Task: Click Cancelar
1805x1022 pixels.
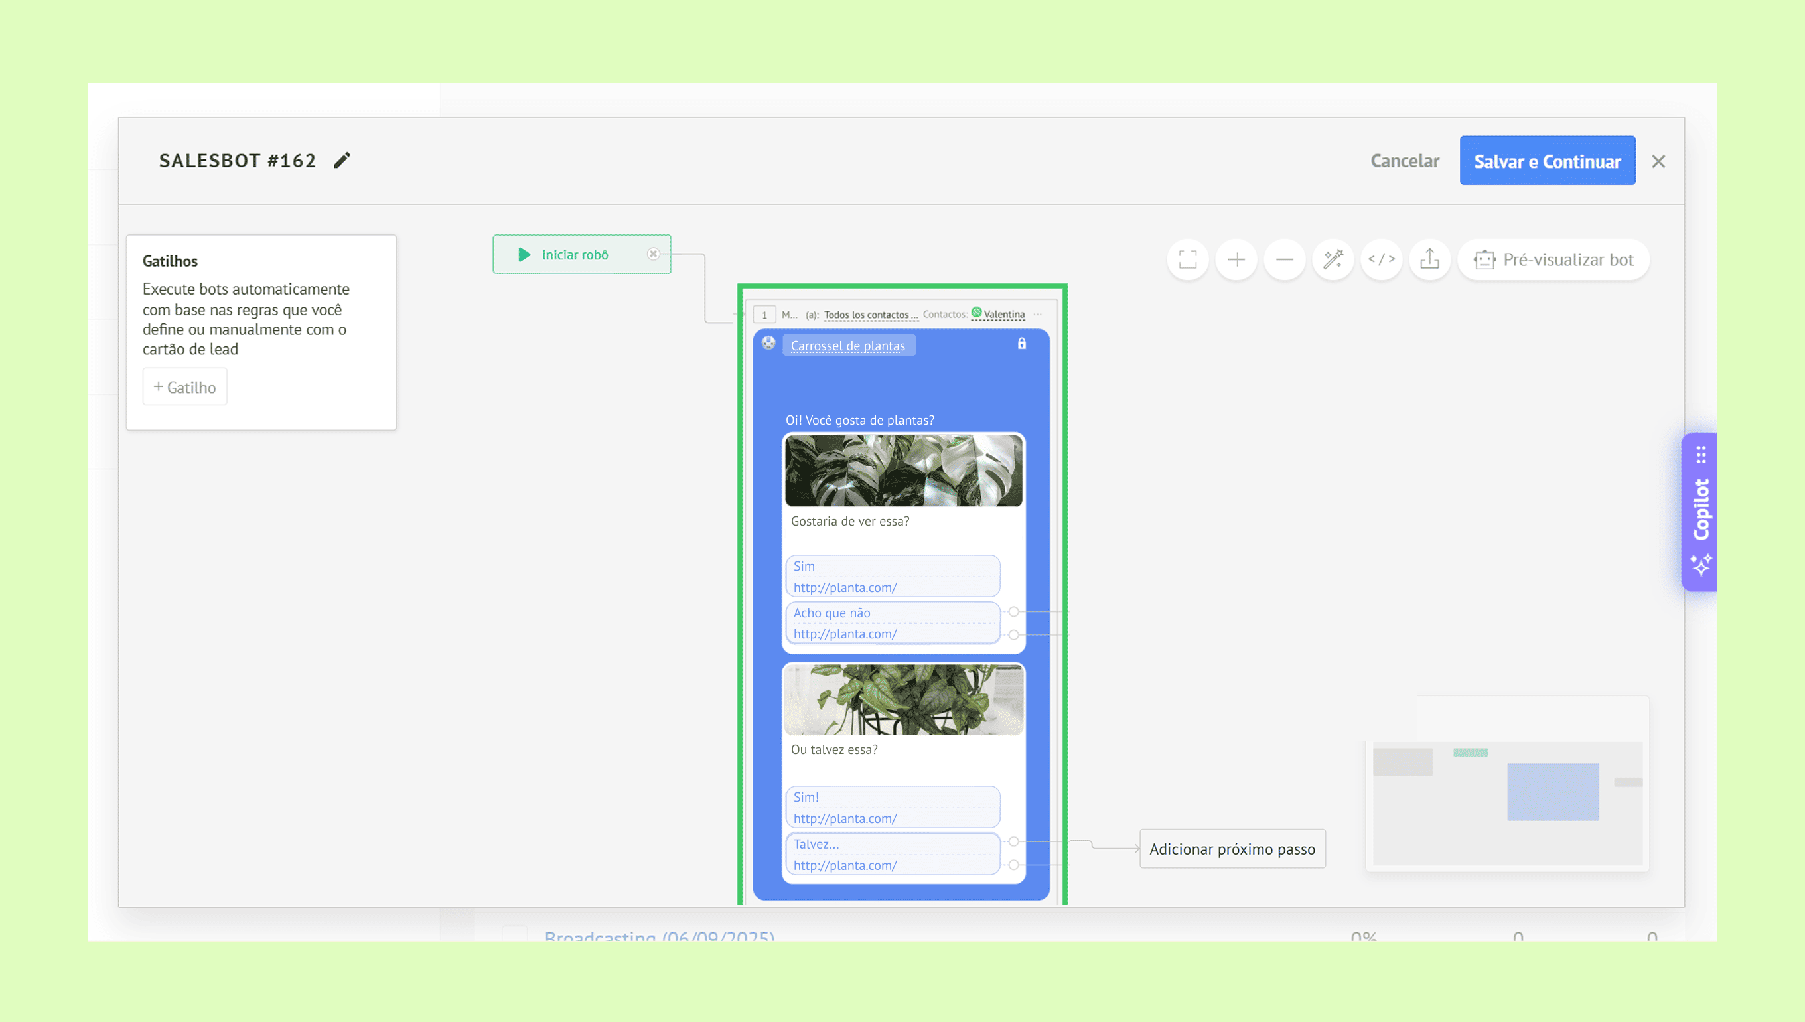Action: (x=1404, y=161)
